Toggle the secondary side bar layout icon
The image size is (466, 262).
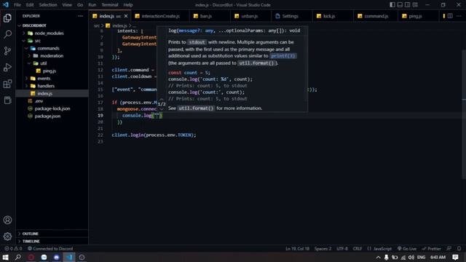[x=408, y=5]
